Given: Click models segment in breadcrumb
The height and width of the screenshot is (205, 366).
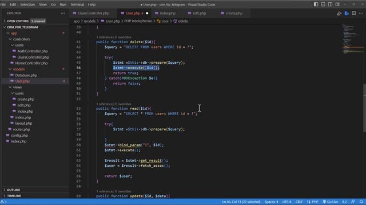Looking at the screenshot, I should pyautogui.click(x=90, y=21).
